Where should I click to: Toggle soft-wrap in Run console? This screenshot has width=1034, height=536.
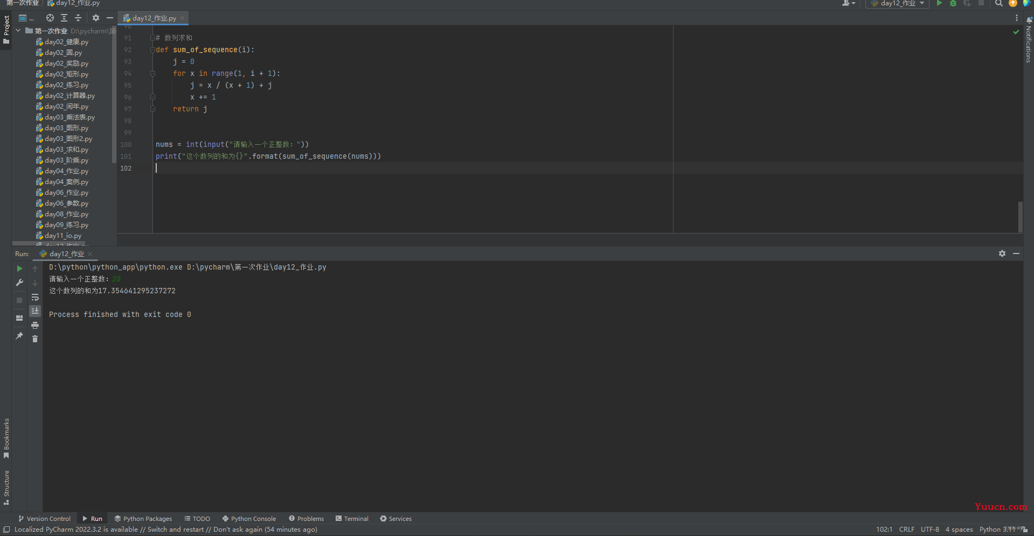[35, 297]
